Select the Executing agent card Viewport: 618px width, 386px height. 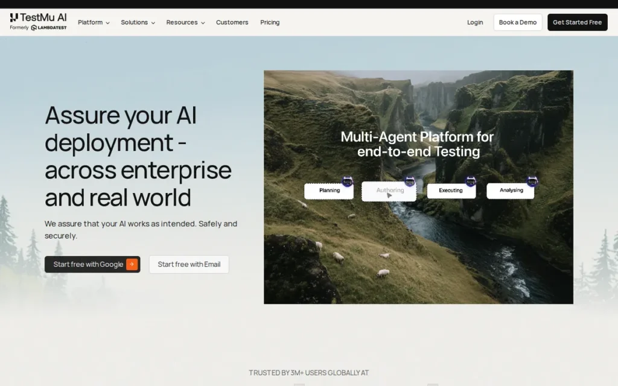point(451,191)
